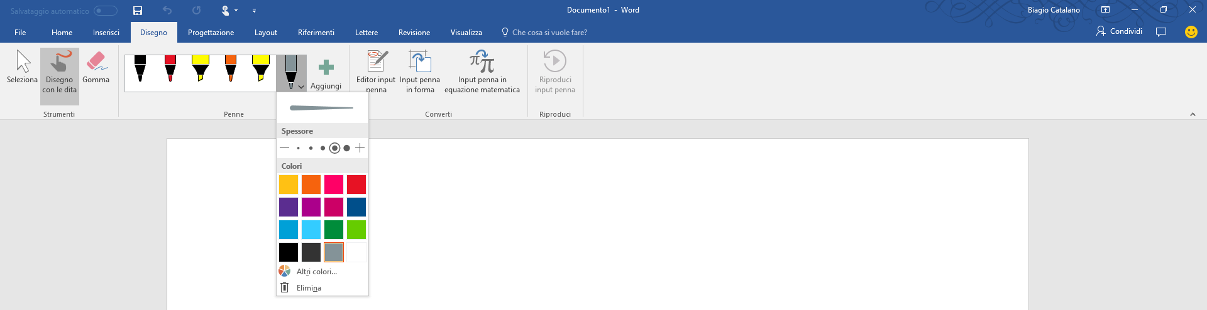Pick the black color swatch
This screenshot has width=1207, height=310.
[289, 252]
